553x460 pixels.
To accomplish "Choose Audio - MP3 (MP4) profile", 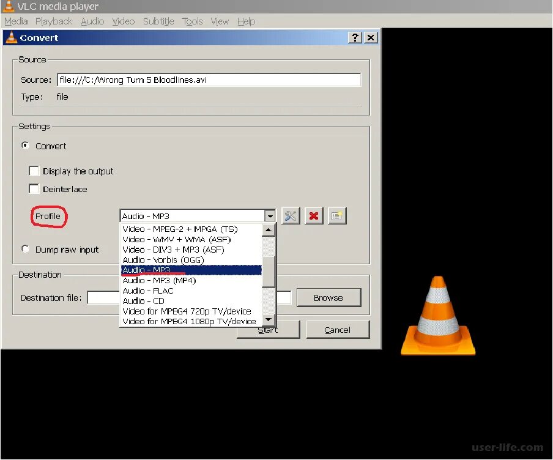I will pos(191,280).
